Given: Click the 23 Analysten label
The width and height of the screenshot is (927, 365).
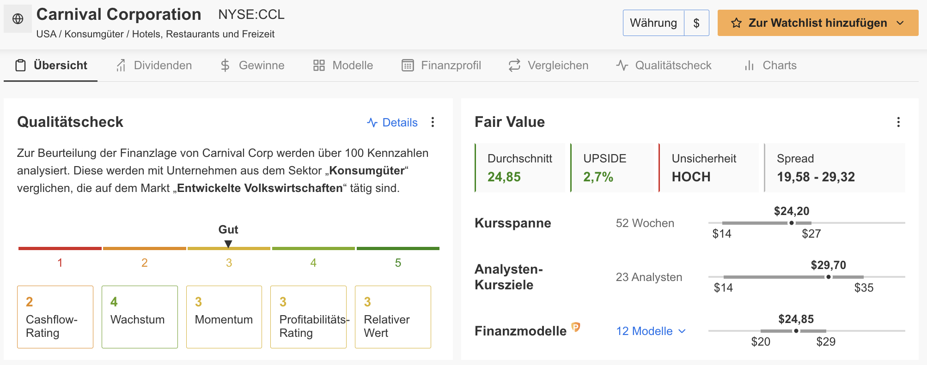Looking at the screenshot, I should tap(649, 277).
